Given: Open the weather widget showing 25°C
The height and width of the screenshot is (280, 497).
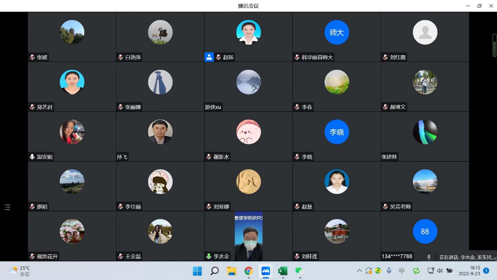Looking at the screenshot, I should point(20,271).
